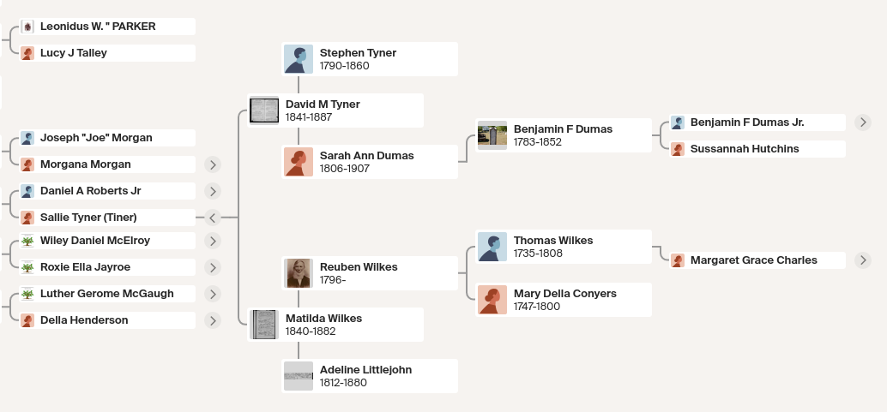Click Mary Della Conyers's female avatar icon
The image size is (887, 412).
[492, 300]
